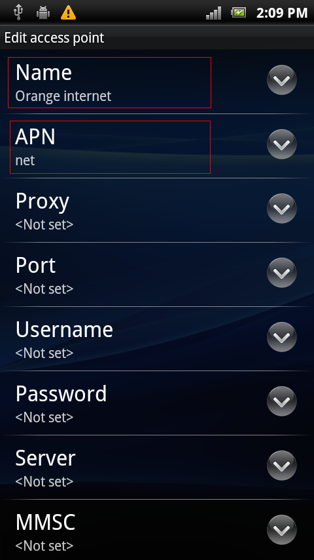Open the Password chevron button
Viewport: 314px width, 560px height.
pos(281,401)
